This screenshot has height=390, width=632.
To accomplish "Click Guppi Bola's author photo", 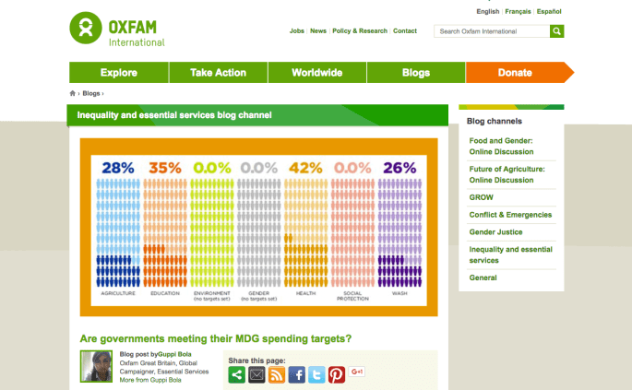I will point(98,366).
